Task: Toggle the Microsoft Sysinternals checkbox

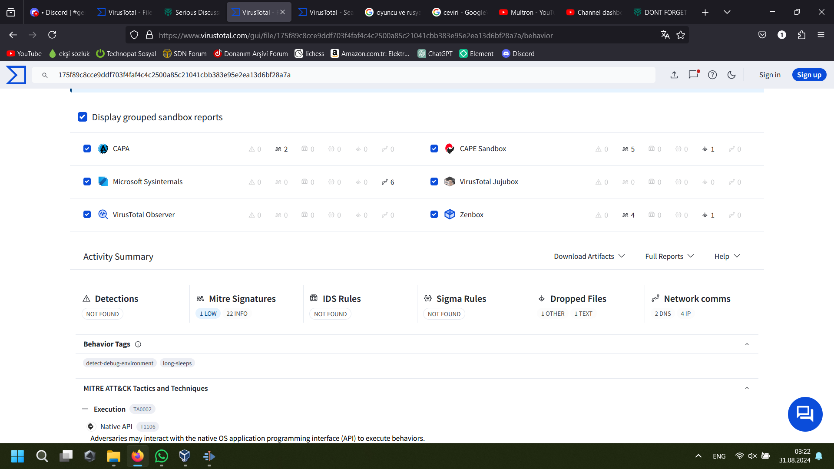Action: click(x=87, y=182)
